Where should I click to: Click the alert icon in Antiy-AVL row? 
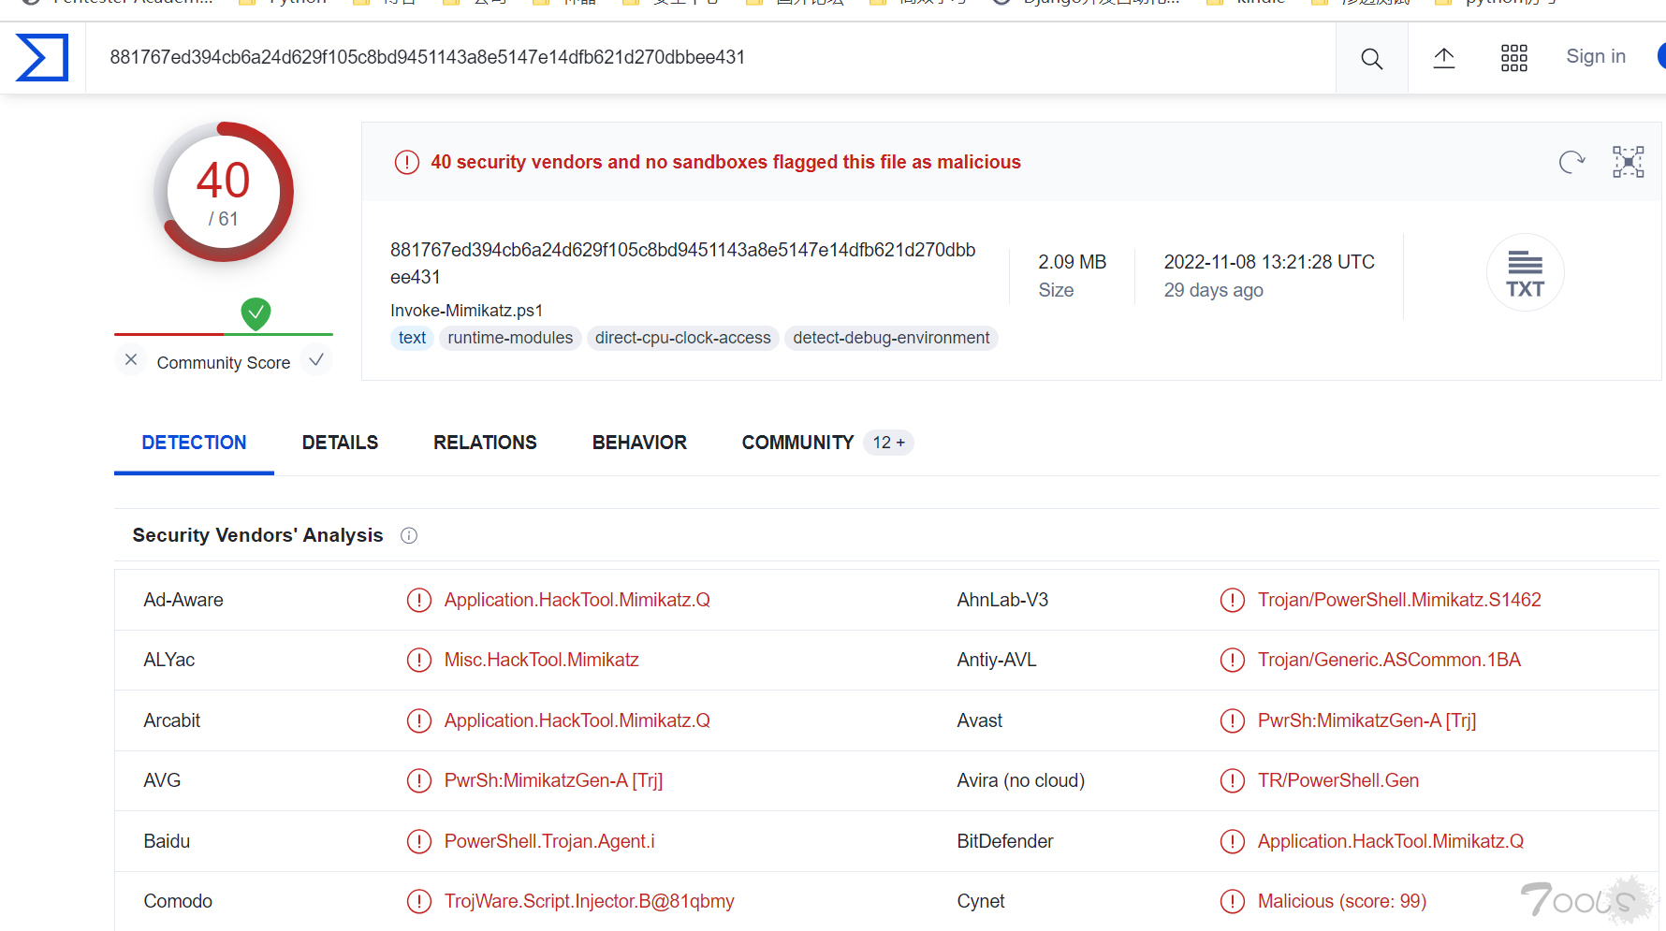[x=1232, y=660]
